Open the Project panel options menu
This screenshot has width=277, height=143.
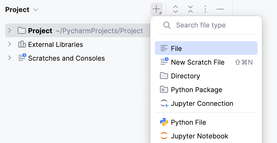[x=205, y=9]
